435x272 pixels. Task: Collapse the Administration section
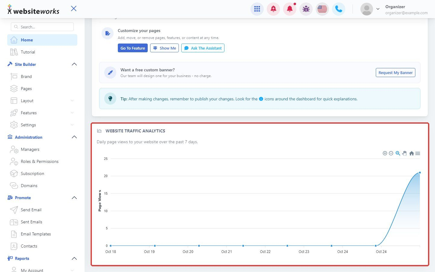[74, 137]
